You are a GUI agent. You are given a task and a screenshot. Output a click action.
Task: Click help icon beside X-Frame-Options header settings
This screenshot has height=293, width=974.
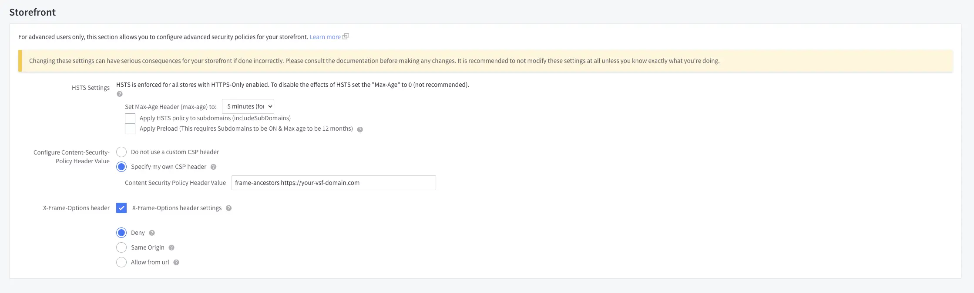228,208
